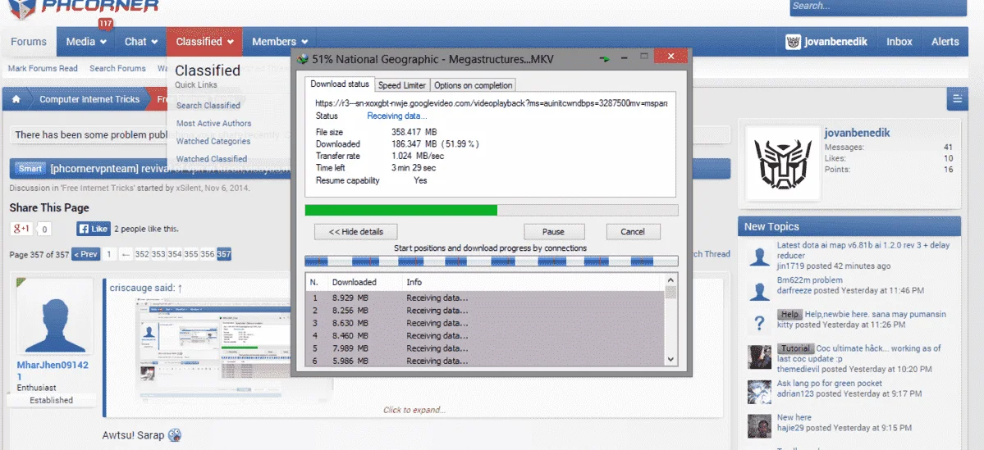
Task: Click the Google +1 icon button
Action: 21,229
